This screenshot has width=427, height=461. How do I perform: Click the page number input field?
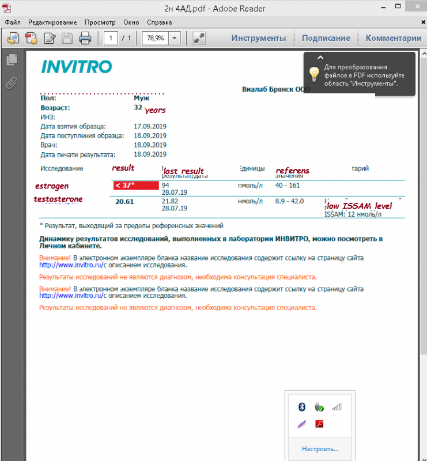pyautogui.click(x=111, y=38)
